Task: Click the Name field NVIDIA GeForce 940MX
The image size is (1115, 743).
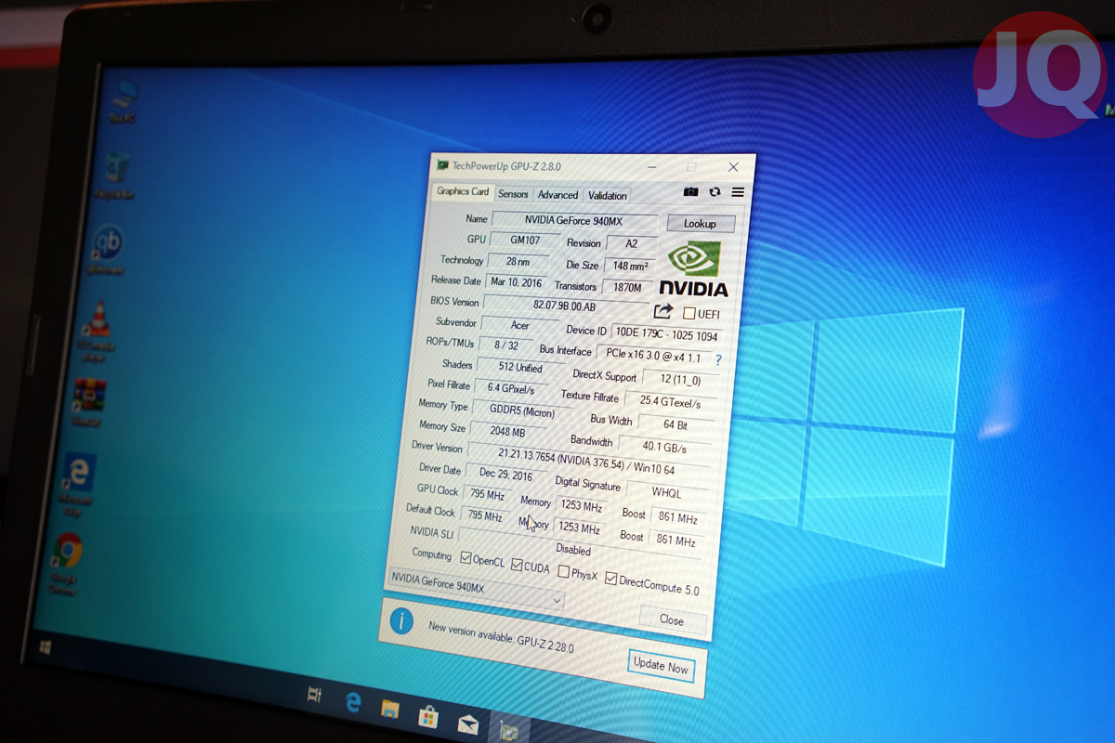Action: click(574, 221)
